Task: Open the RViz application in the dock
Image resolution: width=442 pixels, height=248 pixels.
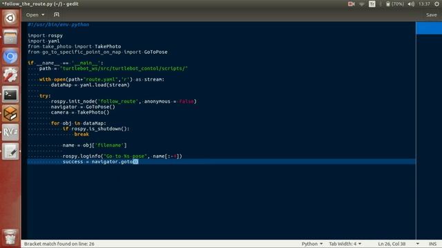Action: tap(10, 132)
